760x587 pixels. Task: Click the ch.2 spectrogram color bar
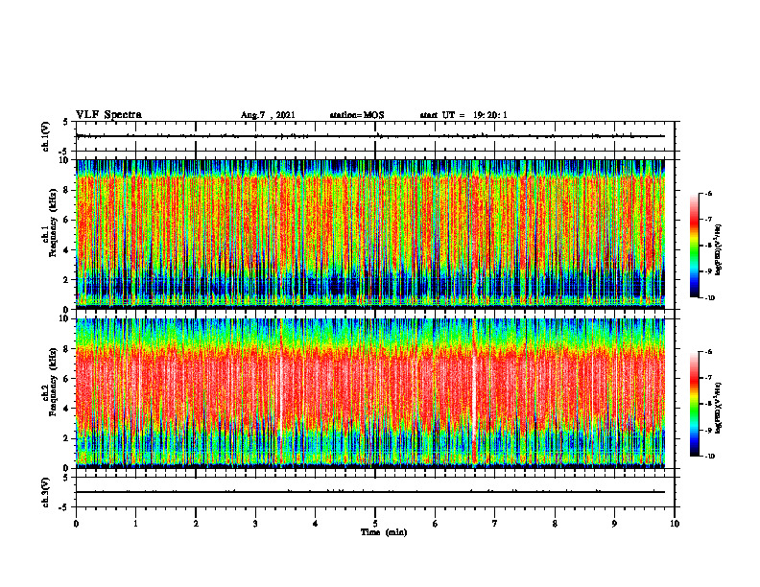[x=694, y=404]
